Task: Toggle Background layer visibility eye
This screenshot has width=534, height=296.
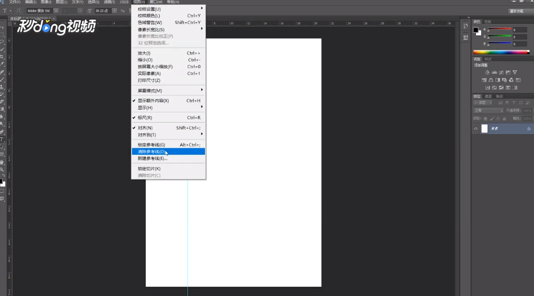Action: coord(475,128)
